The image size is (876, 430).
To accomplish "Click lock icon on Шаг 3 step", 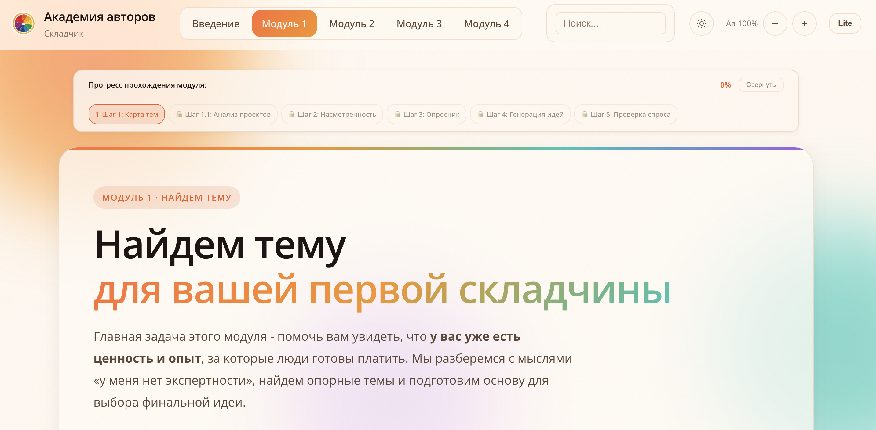I will 397,114.
